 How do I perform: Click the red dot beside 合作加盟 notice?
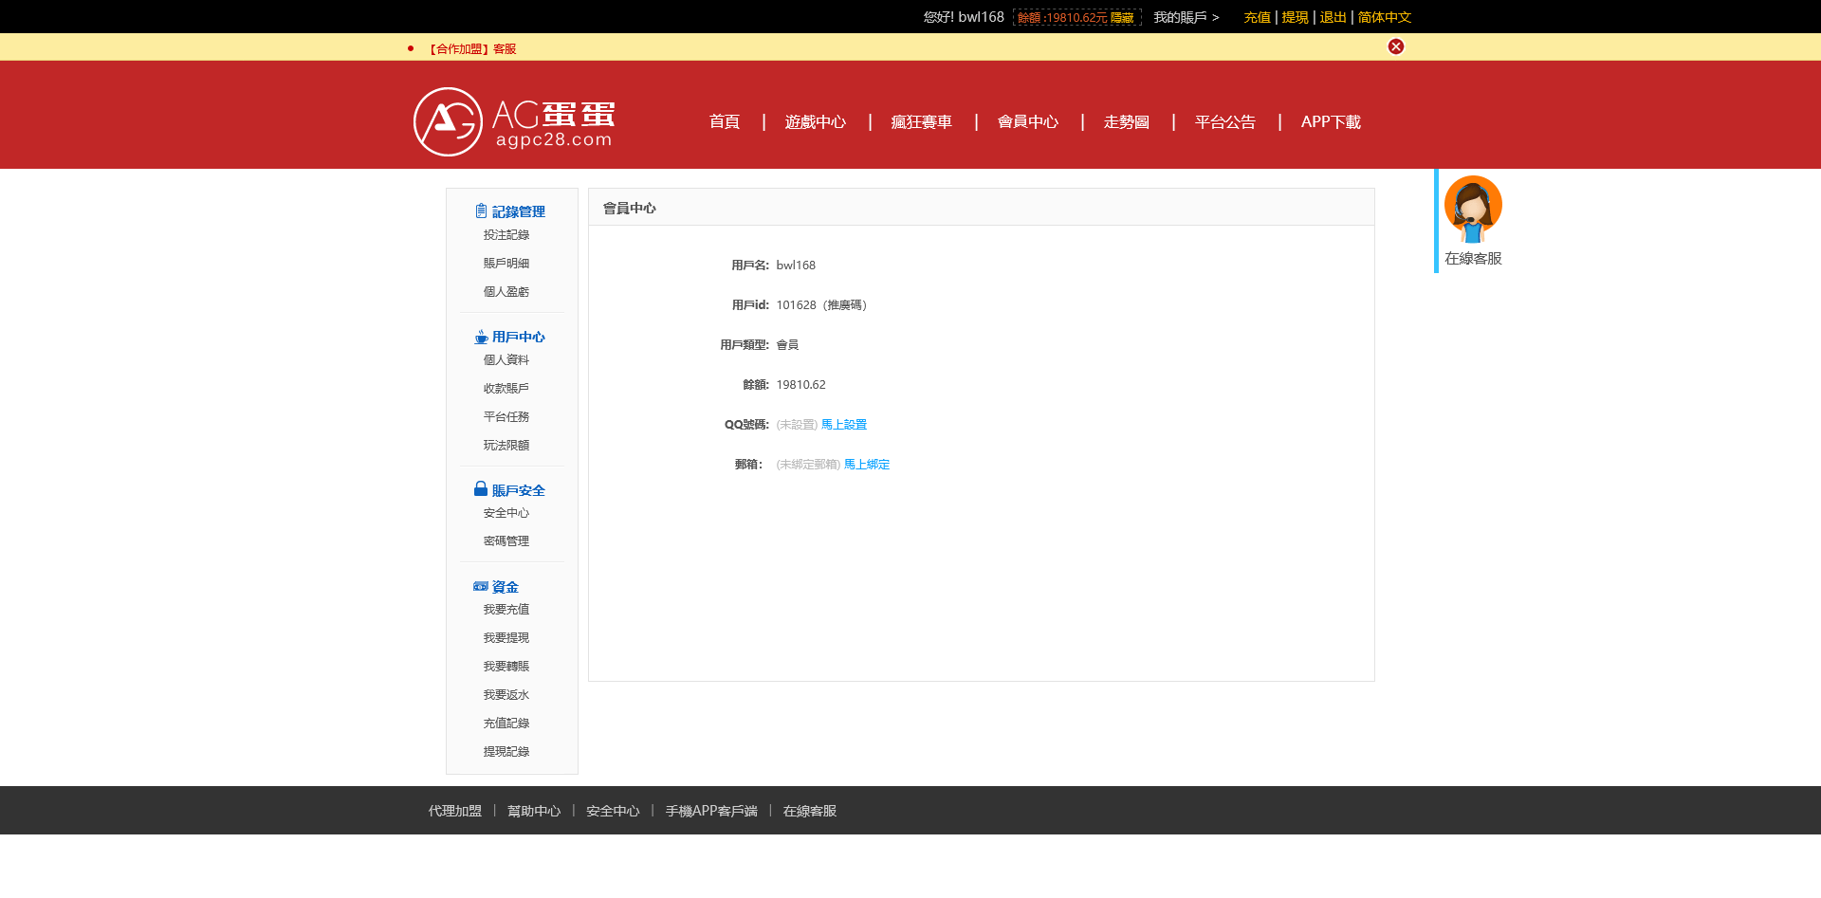tap(410, 47)
